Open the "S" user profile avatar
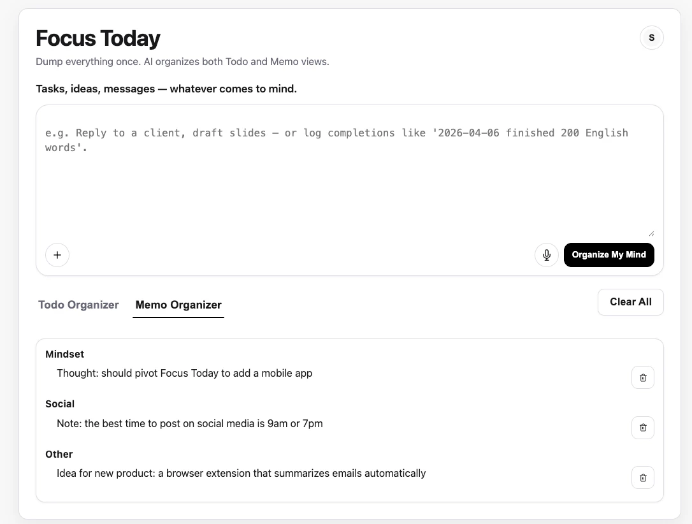Image resolution: width=692 pixels, height=524 pixels. 651,38
